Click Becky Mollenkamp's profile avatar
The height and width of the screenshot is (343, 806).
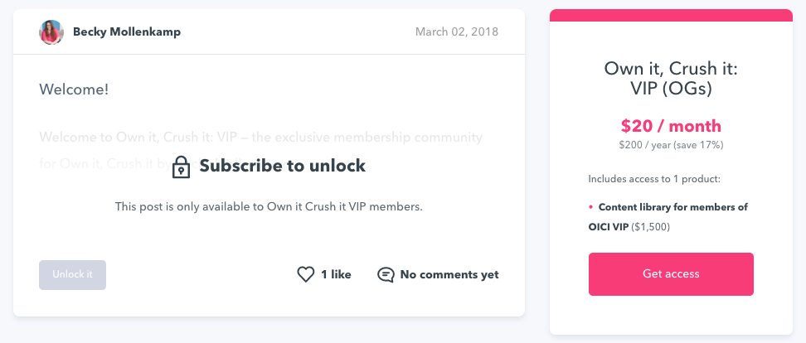click(x=51, y=32)
